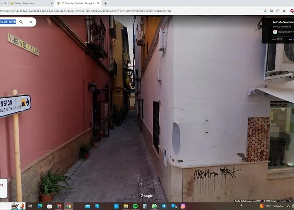This screenshot has width=294, height=210.
Task: Open Instagram from taskbar
Action: pyautogui.click(x=183, y=206)
